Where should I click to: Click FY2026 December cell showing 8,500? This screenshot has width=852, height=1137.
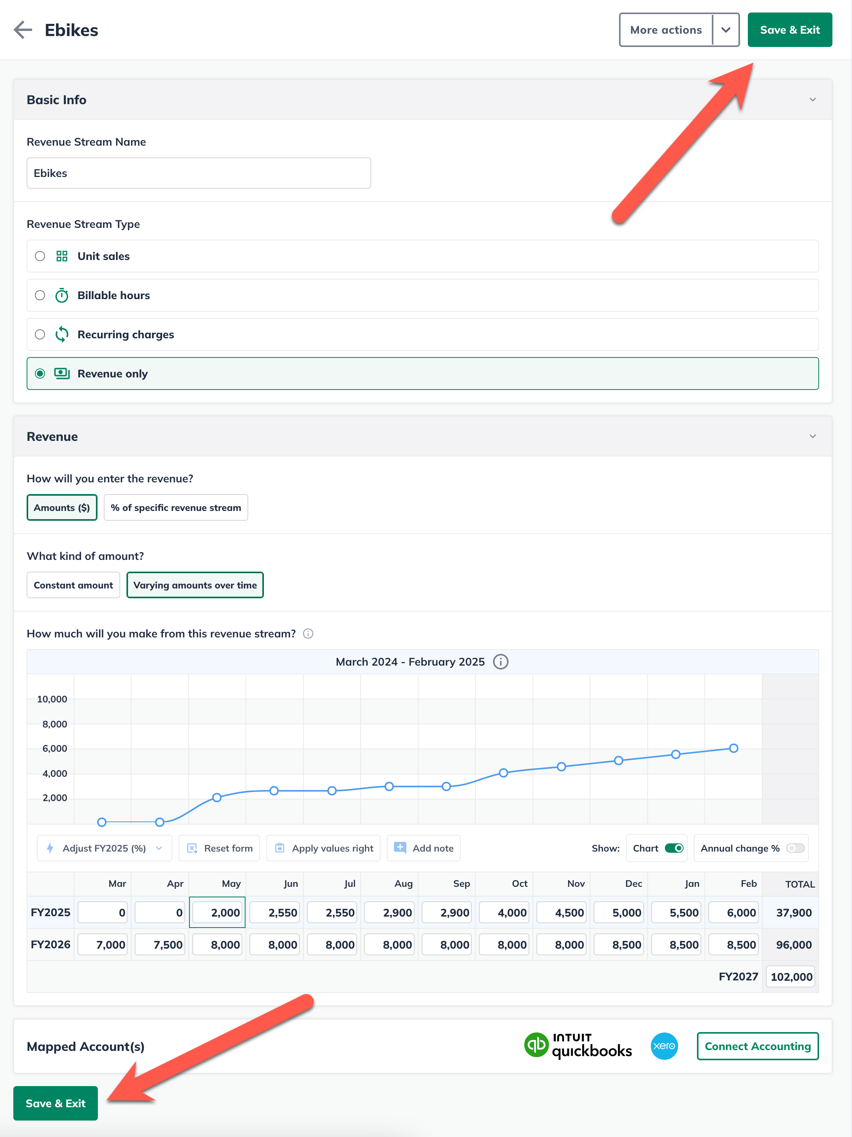pos(619,945)
